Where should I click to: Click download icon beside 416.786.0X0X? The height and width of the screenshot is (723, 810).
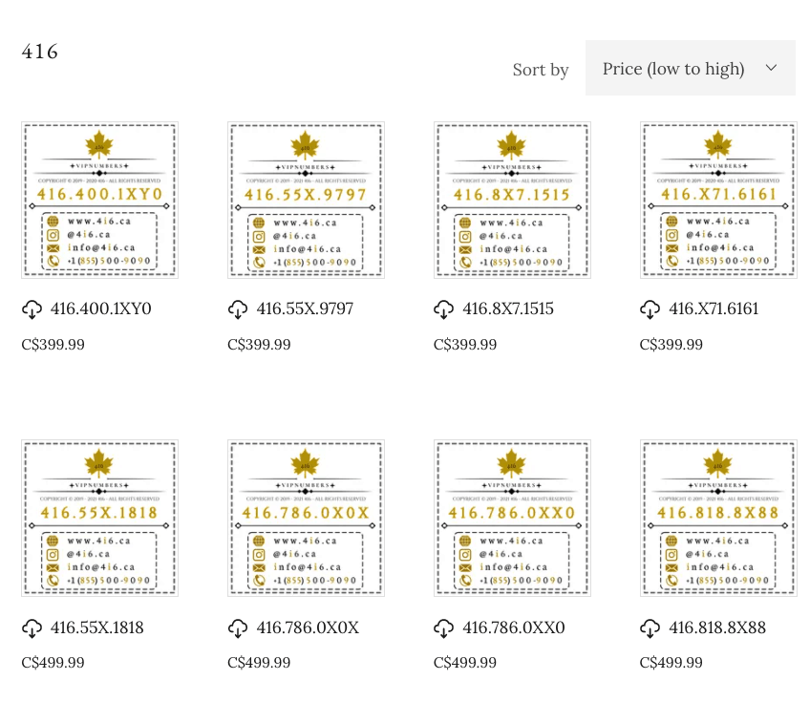tap(238, 628)
